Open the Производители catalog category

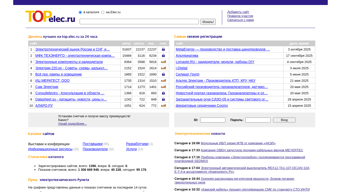point(95,149)
